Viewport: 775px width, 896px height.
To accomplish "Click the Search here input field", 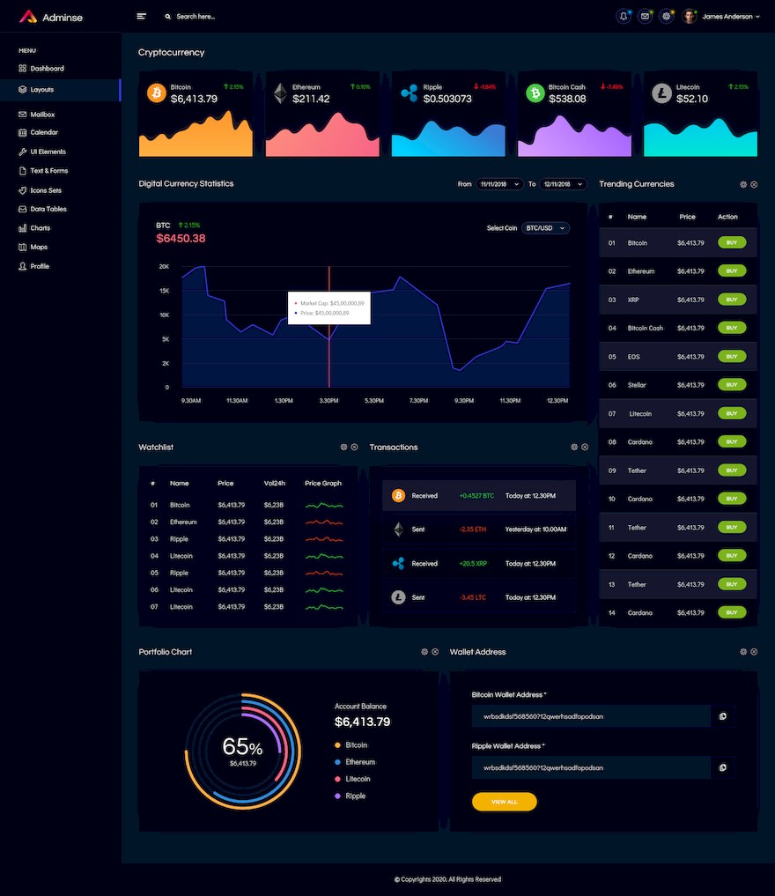I will [x=196, y=17].
